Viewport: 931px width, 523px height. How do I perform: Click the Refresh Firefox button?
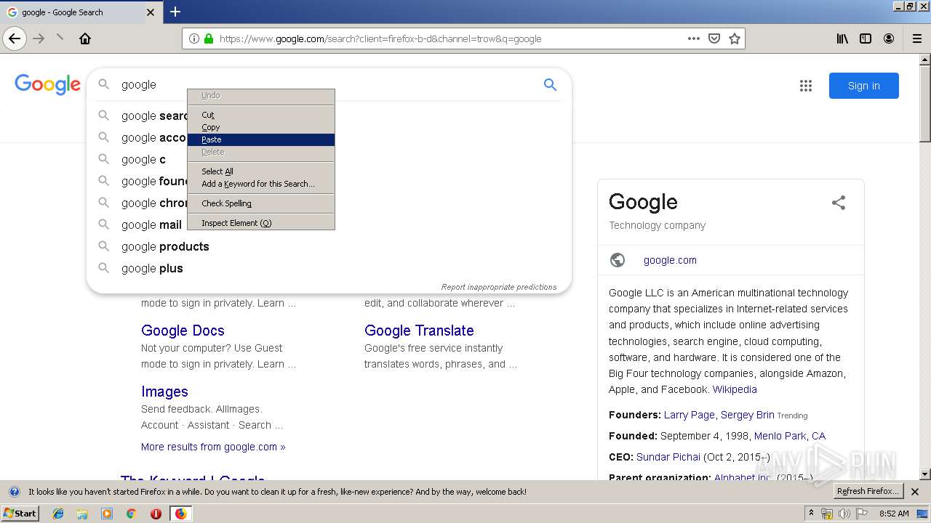(x=868, y=492)
